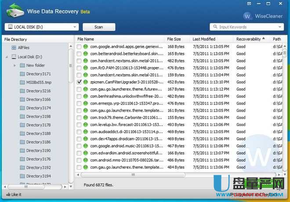Click the MSI8bd55.tmp folder icon
This screenshot has height=202, width=290.
click(22, 83)
